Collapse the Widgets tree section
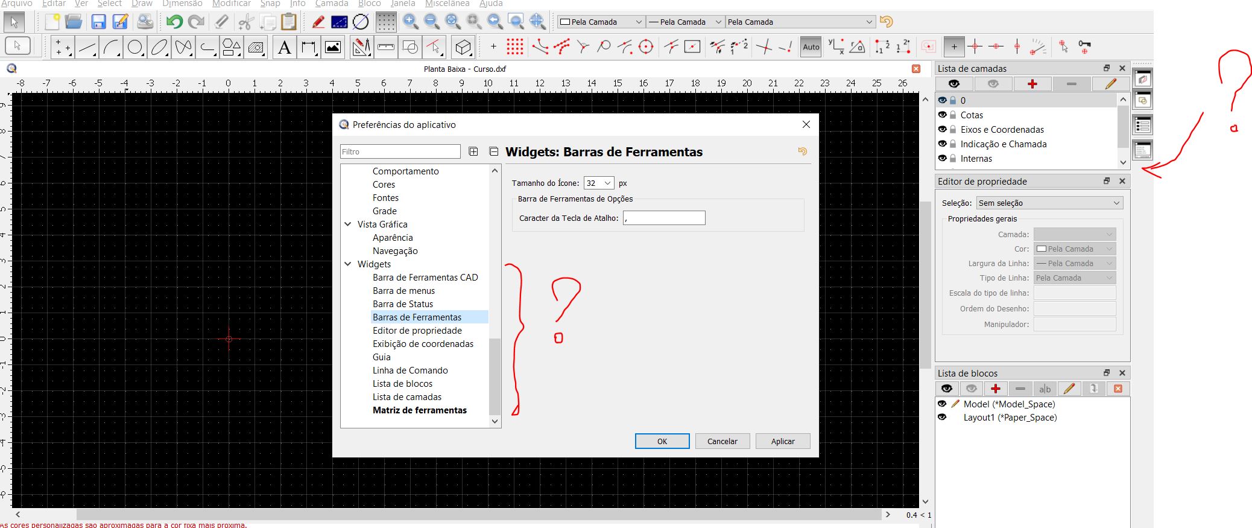 (348, 264)
